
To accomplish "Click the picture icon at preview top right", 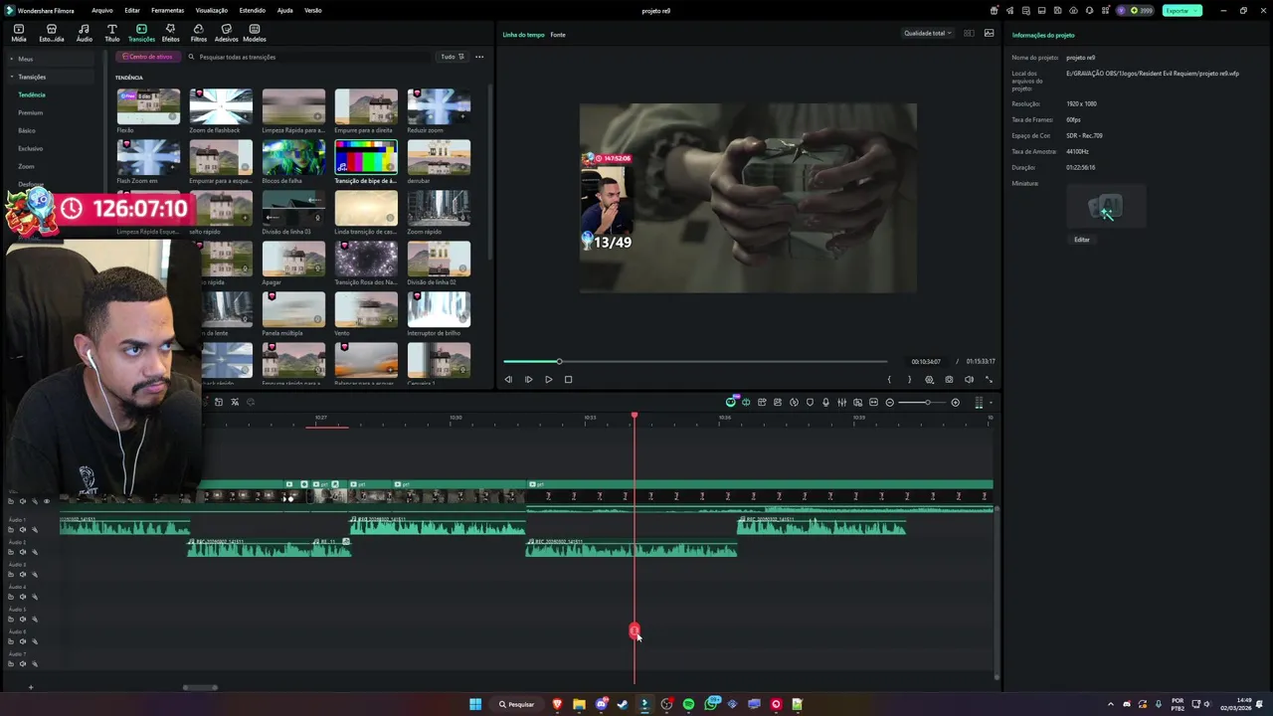I will pos(989,33).
